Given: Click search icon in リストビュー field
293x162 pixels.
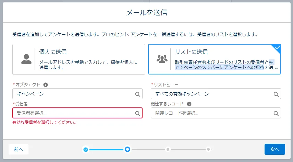Looking at the screenshot, I should pos(276,94).
